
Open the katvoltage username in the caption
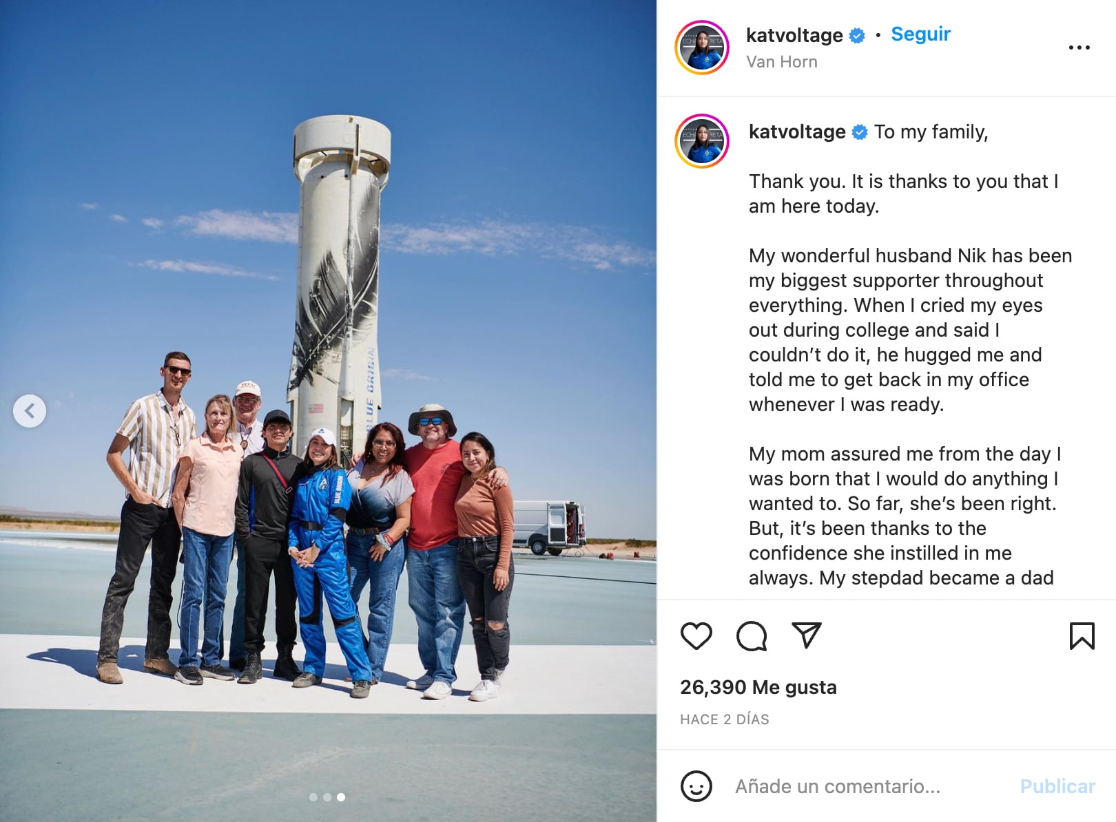coord(797,131)
